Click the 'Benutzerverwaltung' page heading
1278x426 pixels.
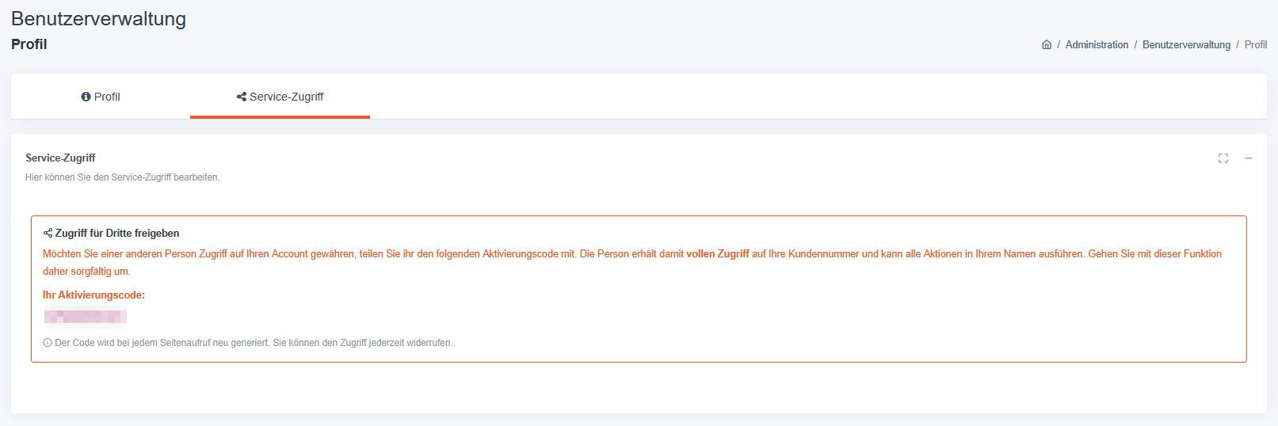[99, 18]
